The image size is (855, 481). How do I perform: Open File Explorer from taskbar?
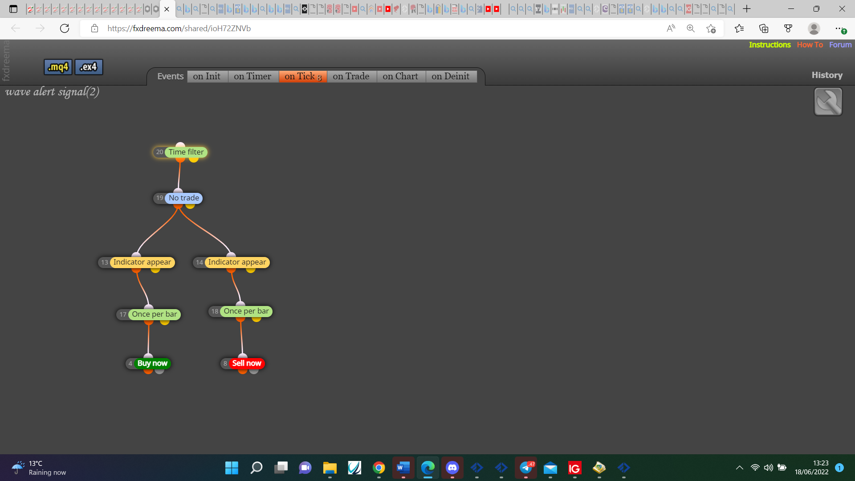pyautogui.click(x=330, y=468)
